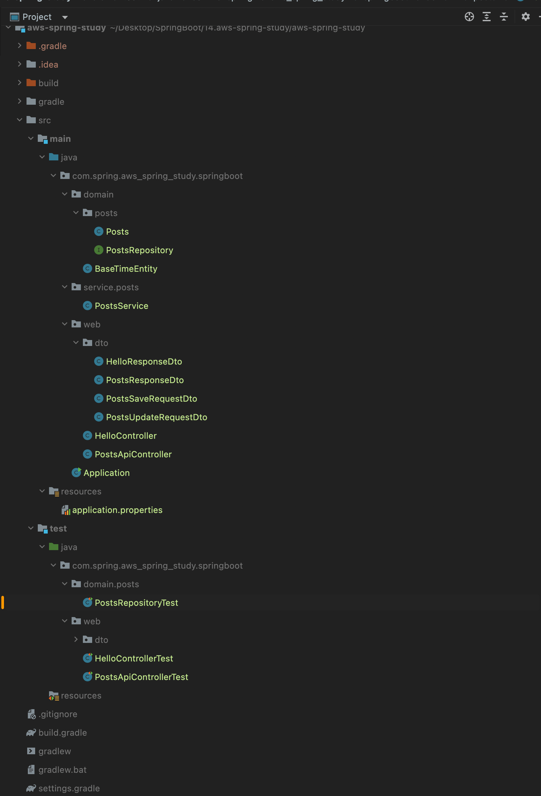Viewport: 541px width, 796px height.
Task: Expand the .gradle folder chevron
Action: 20,45
